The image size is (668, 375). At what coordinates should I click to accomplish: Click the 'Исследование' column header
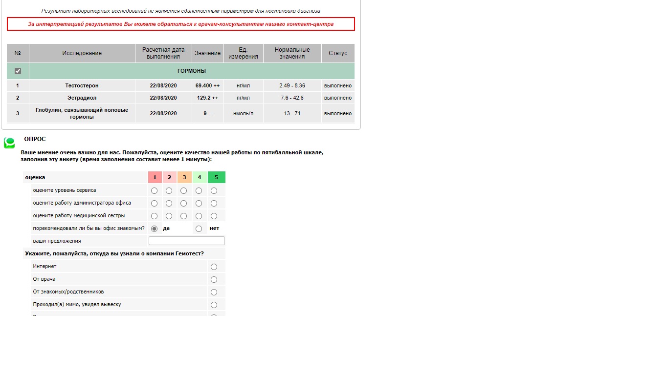[82, 53]
